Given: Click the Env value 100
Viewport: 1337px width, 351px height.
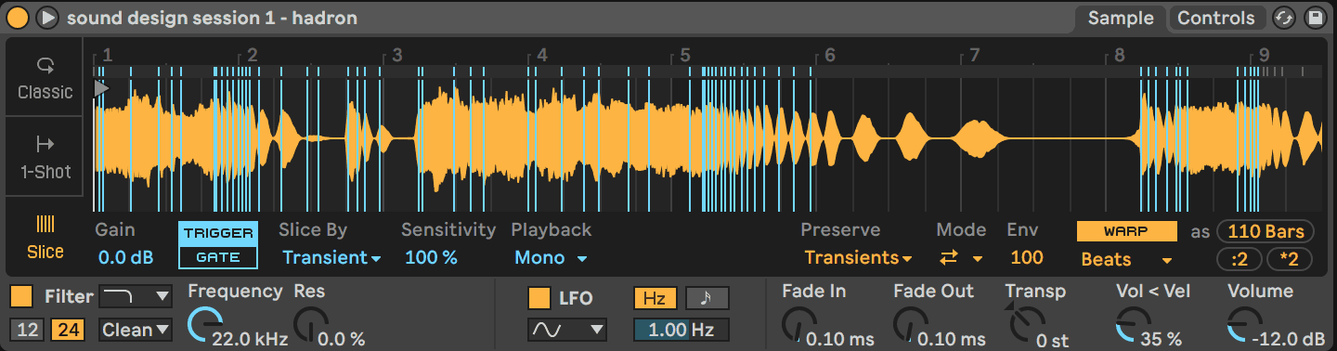Looking at the screenshot, I should [x=1027, y=257].
